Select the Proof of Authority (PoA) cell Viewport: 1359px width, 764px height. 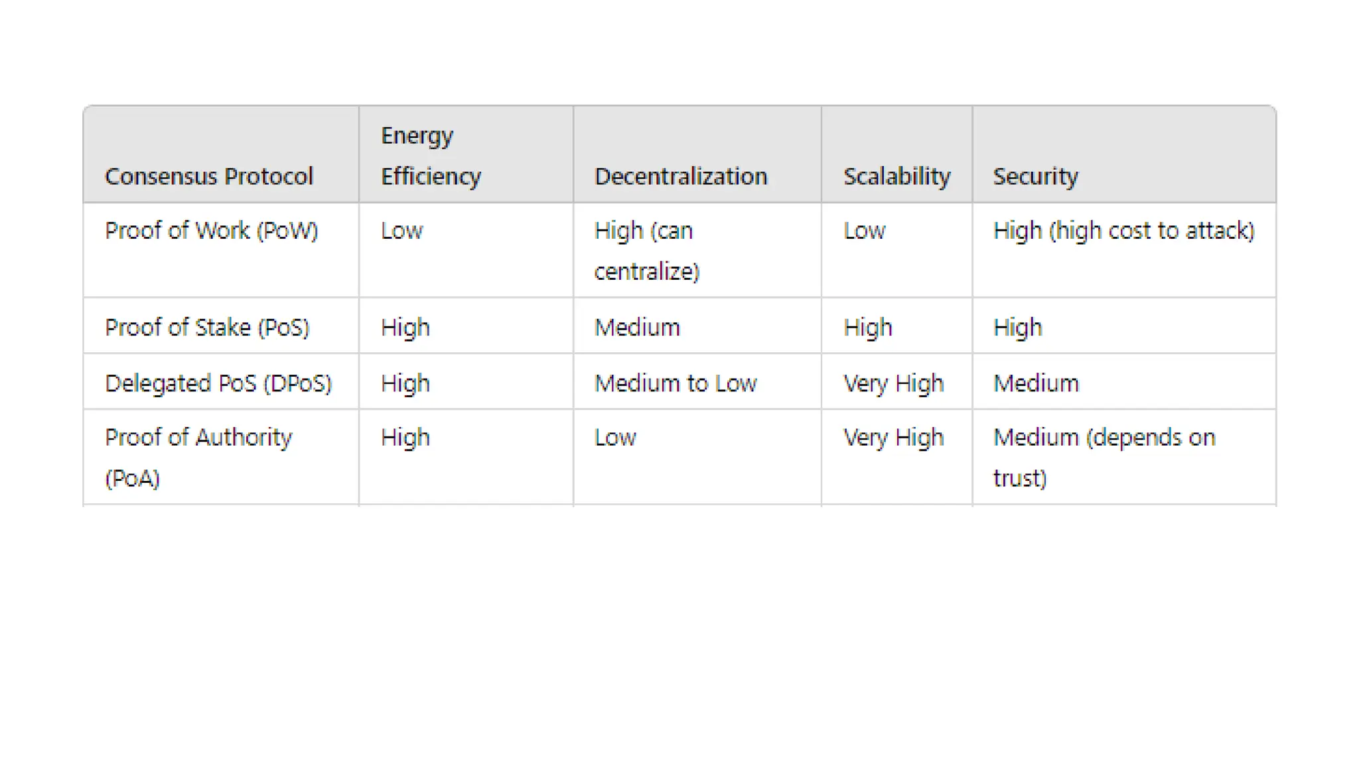pos(198,458)
